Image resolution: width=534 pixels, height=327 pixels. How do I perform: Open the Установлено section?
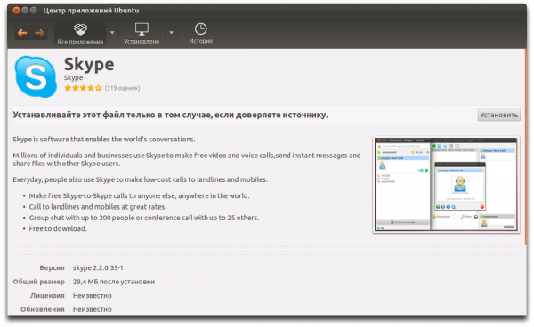(x=142, y=34)
